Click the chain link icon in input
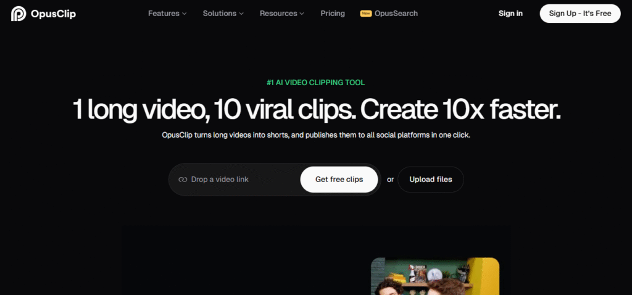Screen dimensions: 632x295 (183, 180)
